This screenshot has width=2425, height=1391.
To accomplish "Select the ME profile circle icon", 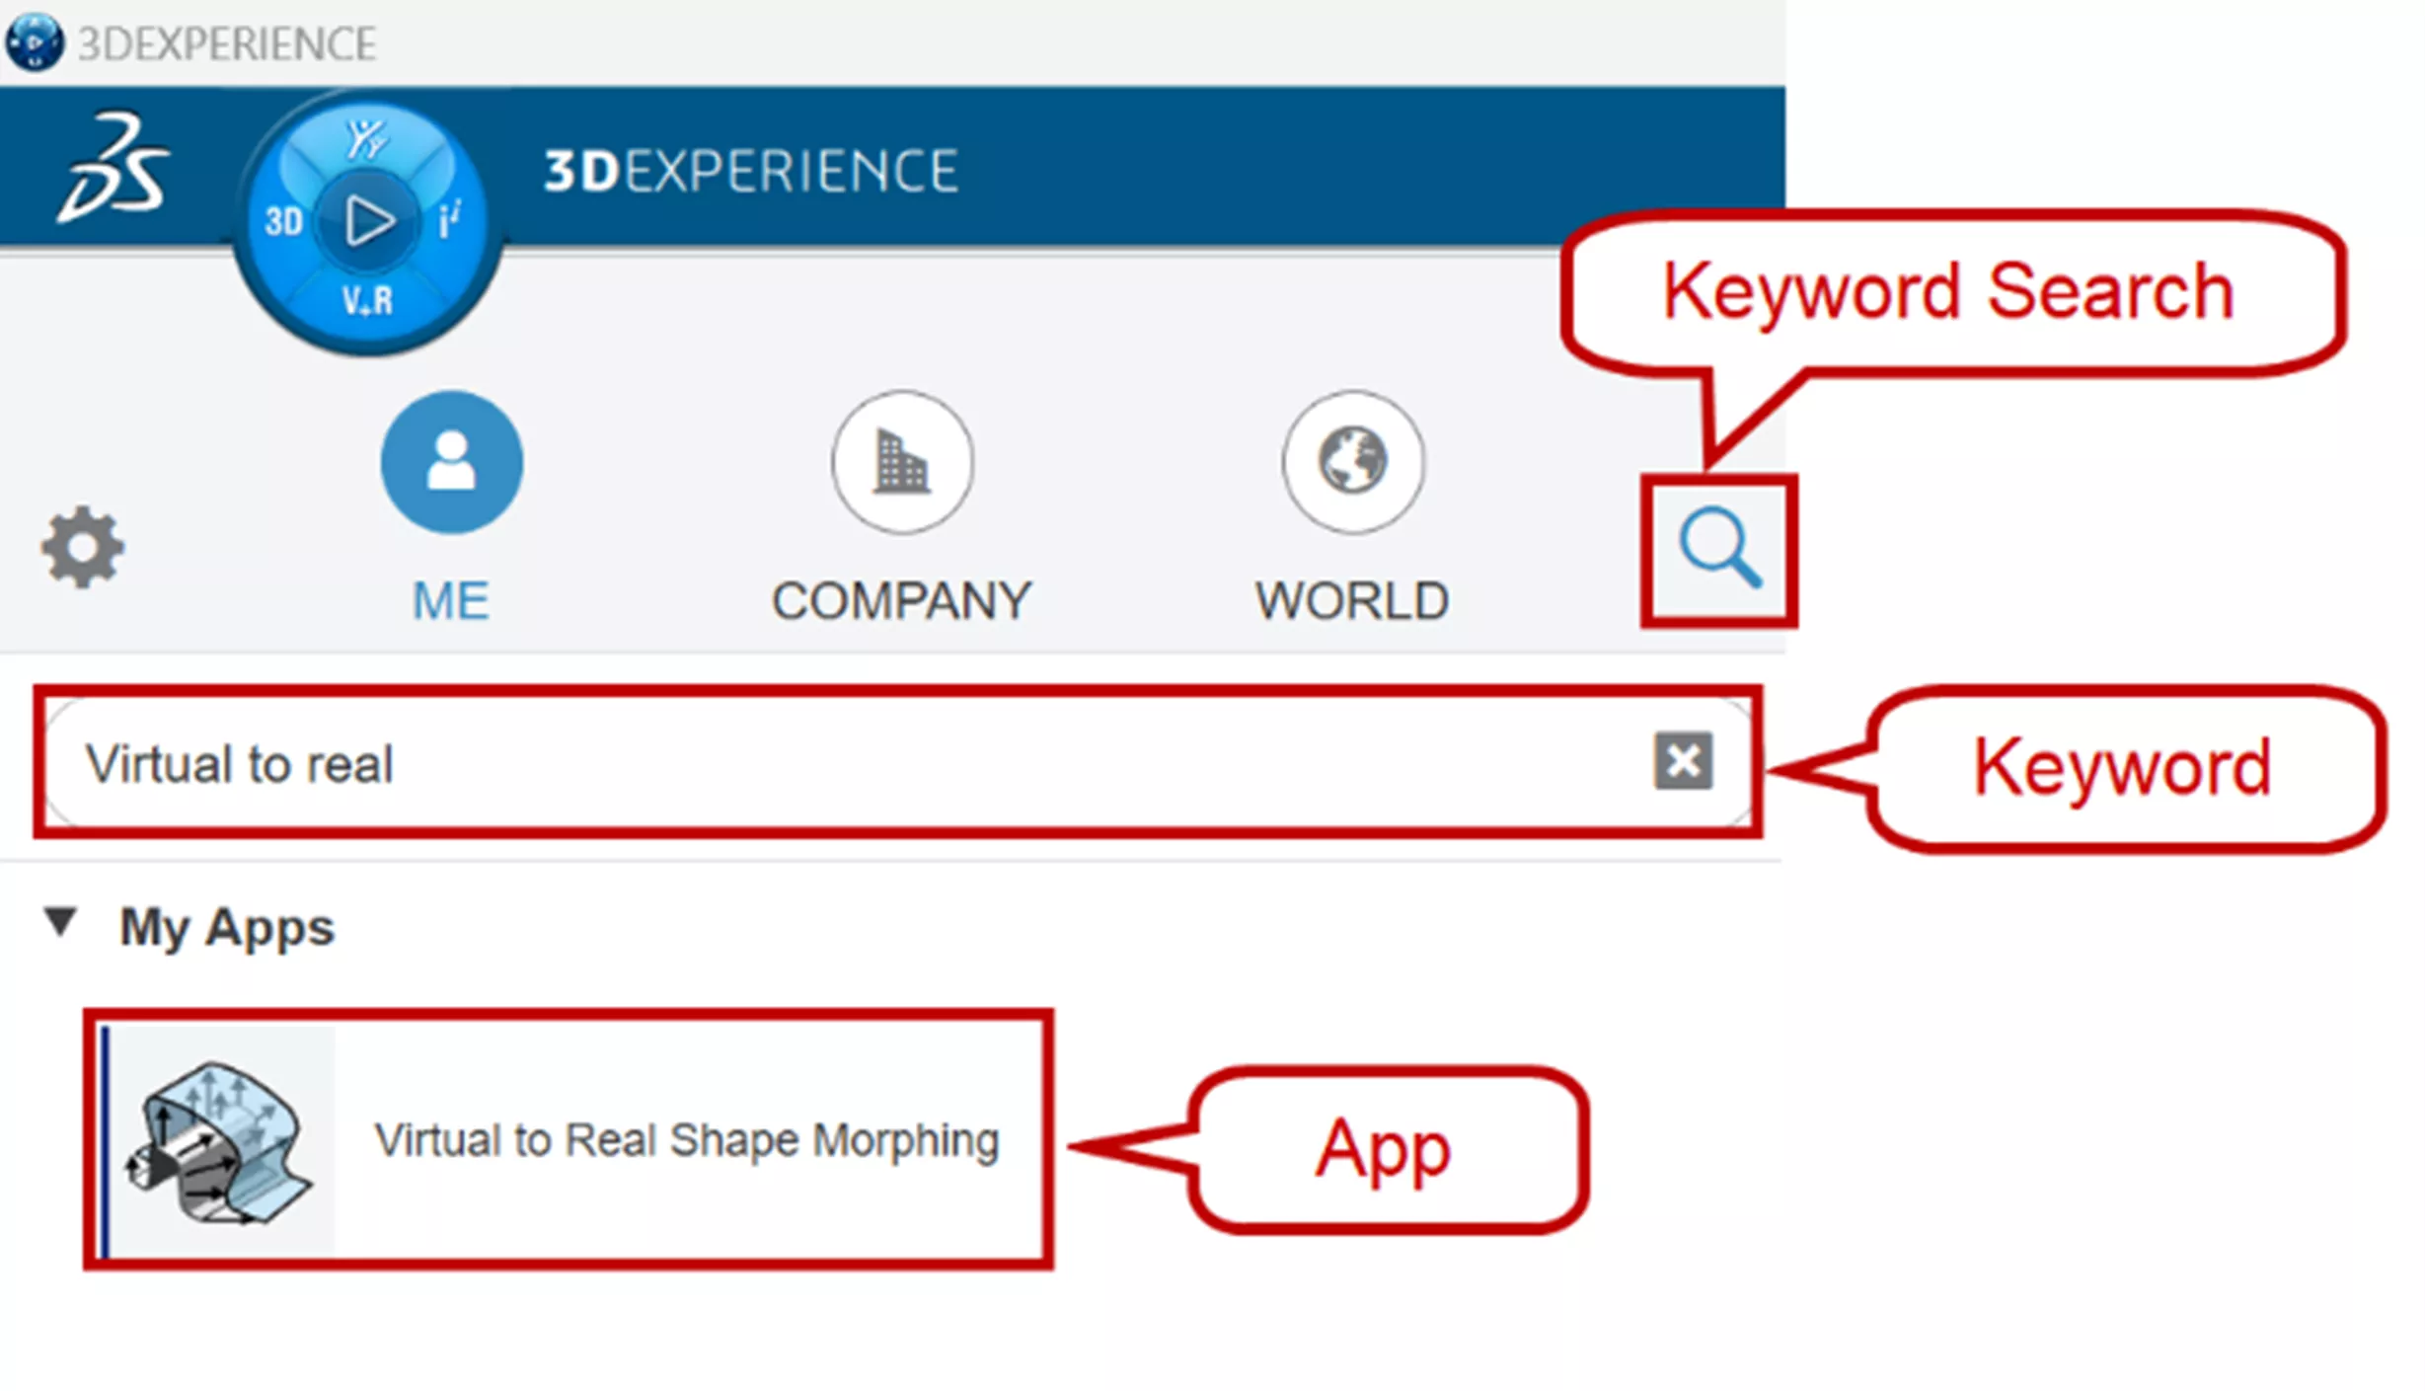I will (452, 462).
